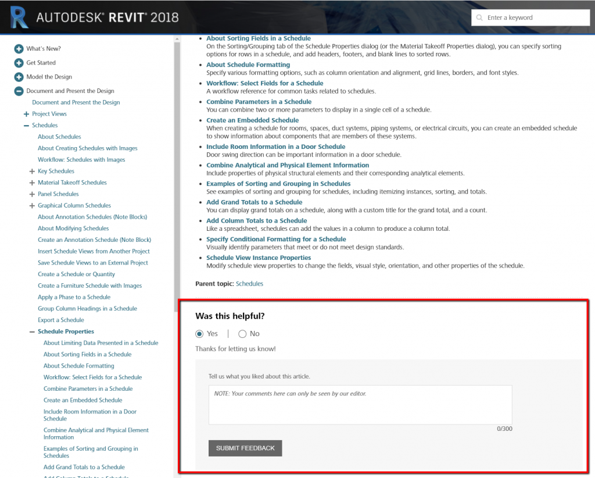Focus the Enter a keyword search box
Screen dimensions: 595x478
click(531, 17)
